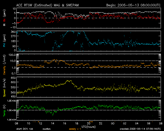164x131 pixels.
Task: Click the 'Phi (gsm)' axis label
Action: click(x=4, y=41)
